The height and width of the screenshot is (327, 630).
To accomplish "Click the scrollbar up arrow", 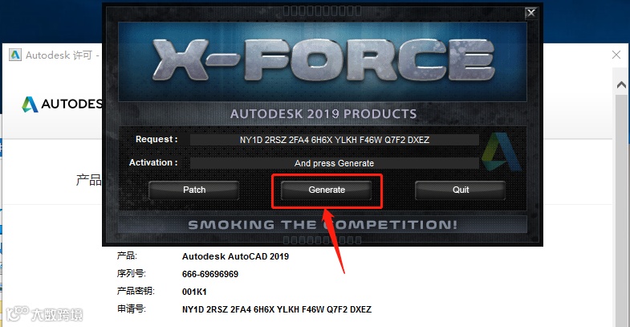I will pyautogui.click(x=621, y=85).
